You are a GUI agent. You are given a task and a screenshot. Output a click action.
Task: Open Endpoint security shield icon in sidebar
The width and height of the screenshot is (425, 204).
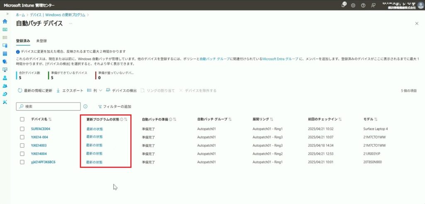pos(5,61)
